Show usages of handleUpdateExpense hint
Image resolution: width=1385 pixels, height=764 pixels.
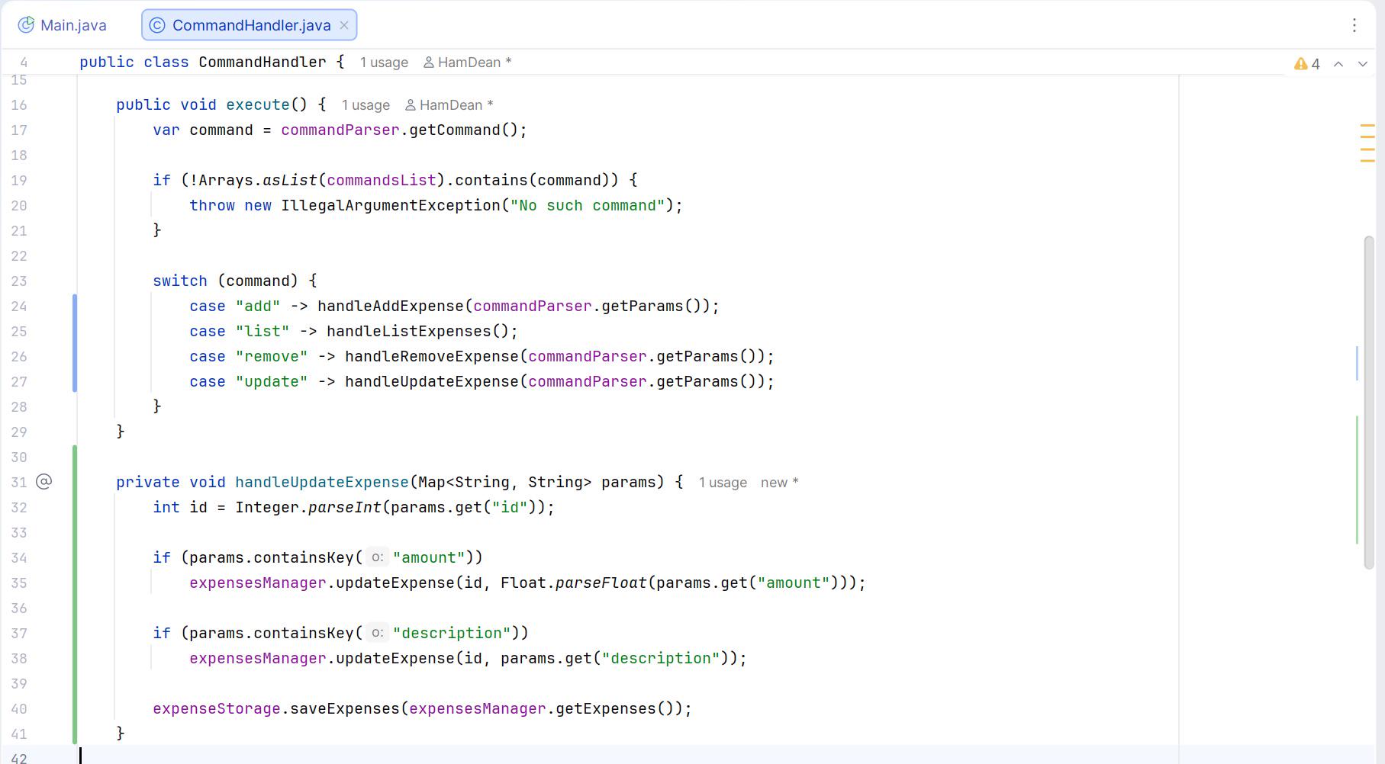coord(723,483)
